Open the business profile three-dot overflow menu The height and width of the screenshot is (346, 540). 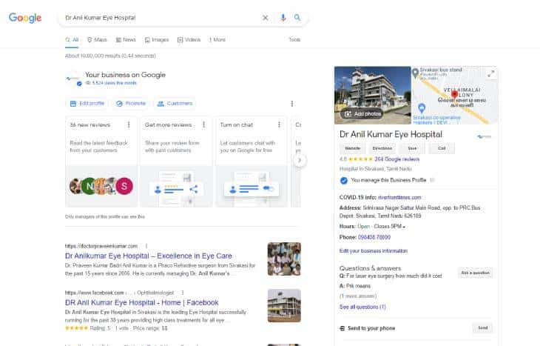pos(292,104)
